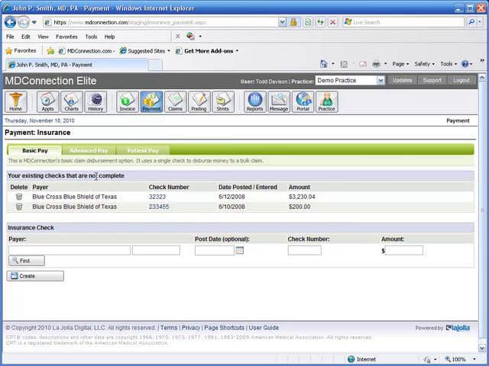Click the Create check button

[x=35, y=276]
